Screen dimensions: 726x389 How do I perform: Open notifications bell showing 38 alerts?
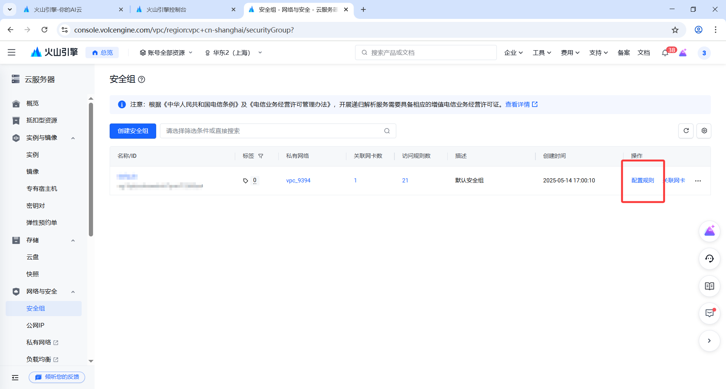(665, 52)
